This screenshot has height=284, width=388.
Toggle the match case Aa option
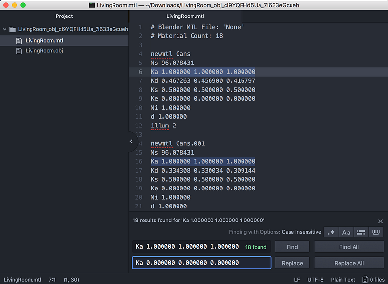(x=346, y=232)
